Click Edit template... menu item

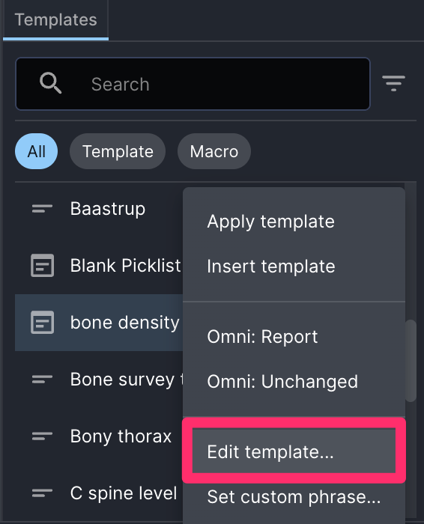click(294, 451)
